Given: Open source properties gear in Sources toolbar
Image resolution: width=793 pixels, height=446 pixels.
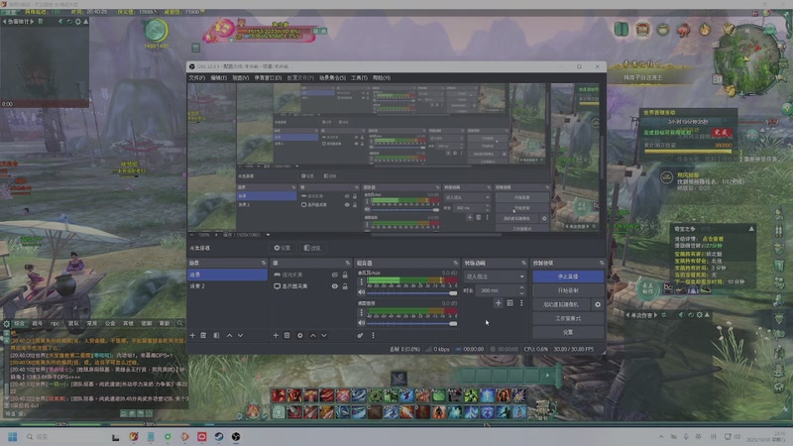Looking at the screenshot, I should [300, 335].
